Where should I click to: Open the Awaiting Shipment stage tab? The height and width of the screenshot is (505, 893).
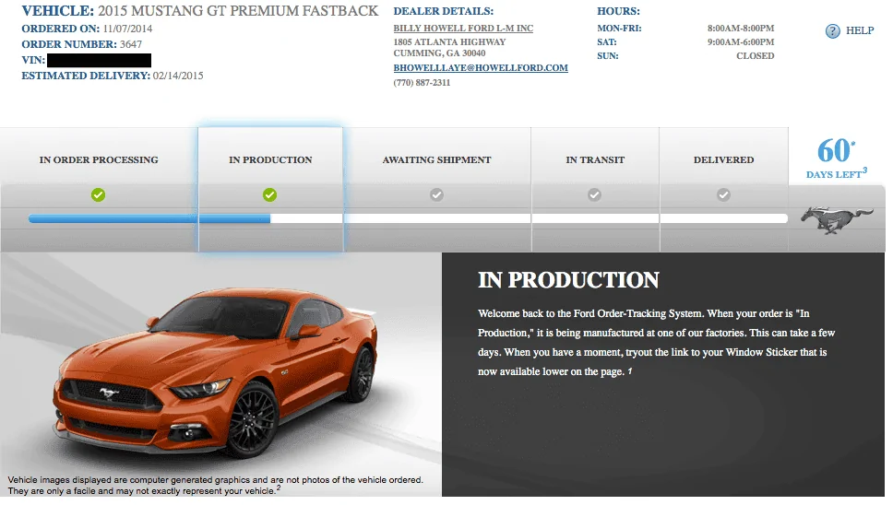point(437,189)
